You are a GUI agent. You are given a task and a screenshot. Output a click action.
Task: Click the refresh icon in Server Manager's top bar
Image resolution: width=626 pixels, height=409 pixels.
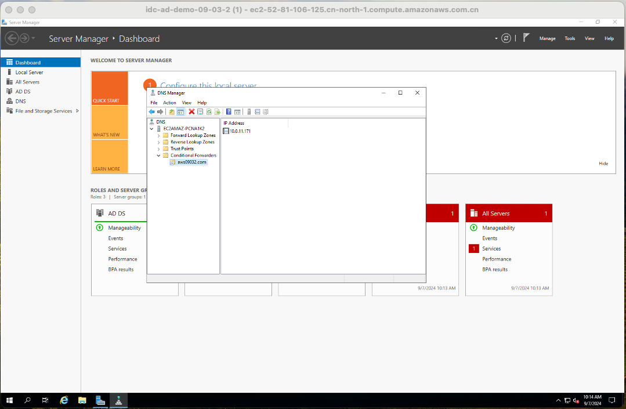pos(506,38)
